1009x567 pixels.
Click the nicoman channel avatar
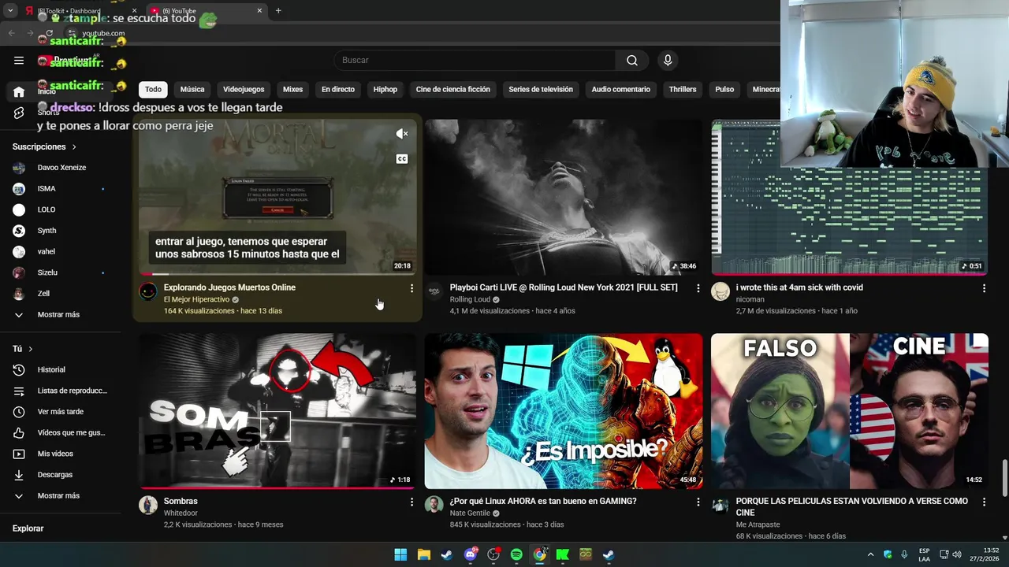[720, 291]
